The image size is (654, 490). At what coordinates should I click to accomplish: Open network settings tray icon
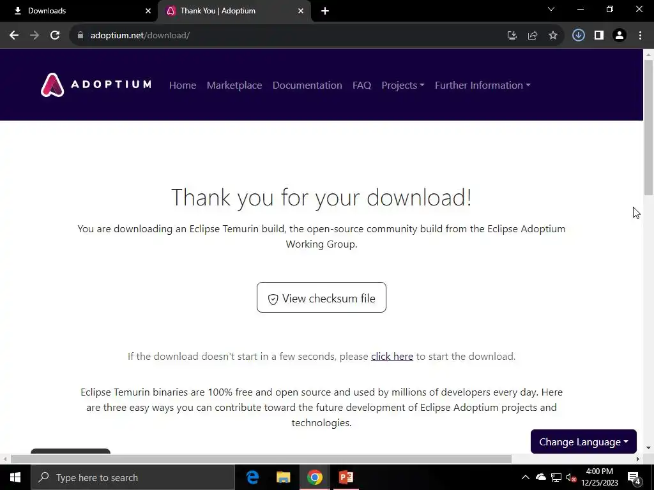point(556,477)
